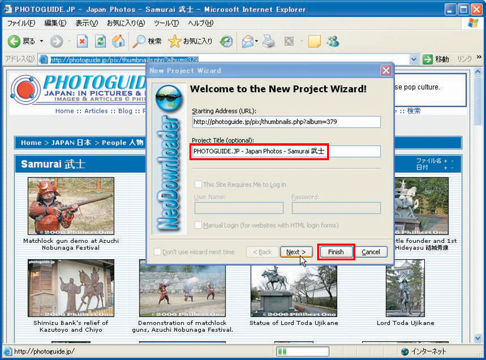
Task: Click the Mail envelope toolbar icon
Action: point(247,42)
